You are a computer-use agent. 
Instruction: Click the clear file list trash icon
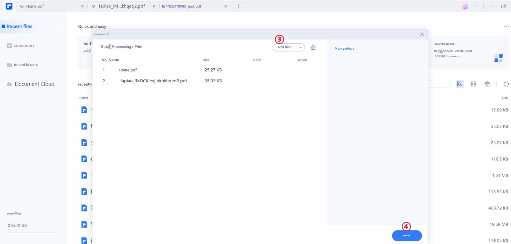(313, 48)
